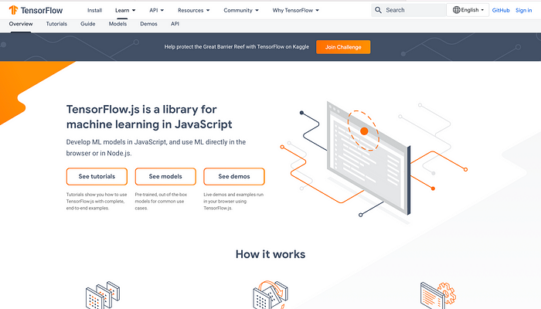Open the Why TensorFlow dropdown

click(296, 10)
